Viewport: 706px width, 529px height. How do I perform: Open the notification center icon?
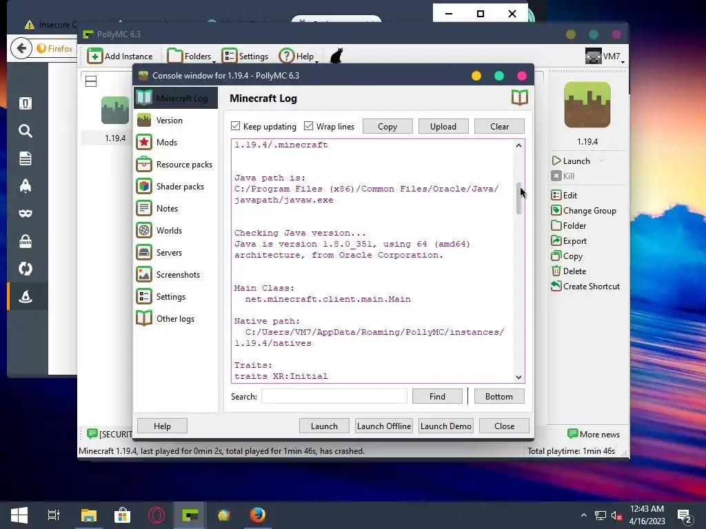(x=685, y=516)
